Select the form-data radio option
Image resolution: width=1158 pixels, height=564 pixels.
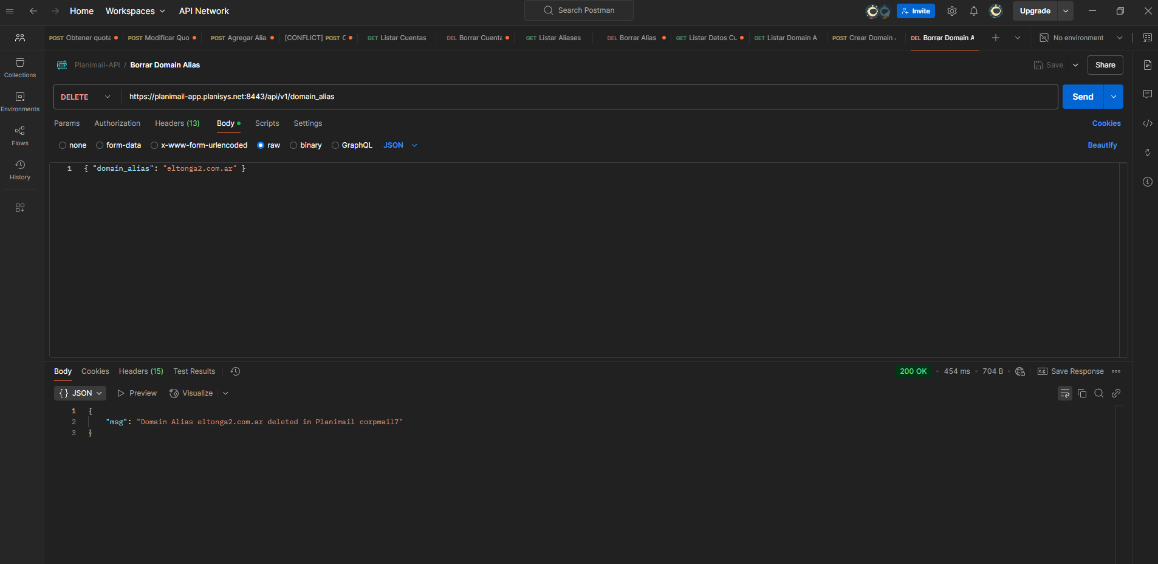click(x=100, y=145)
